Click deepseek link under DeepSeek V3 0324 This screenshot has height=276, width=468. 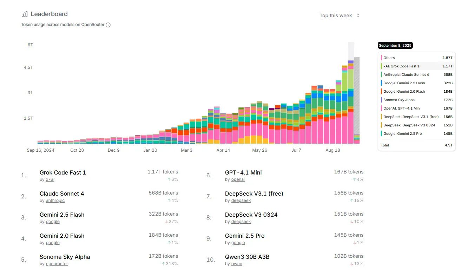pos(241,222)
